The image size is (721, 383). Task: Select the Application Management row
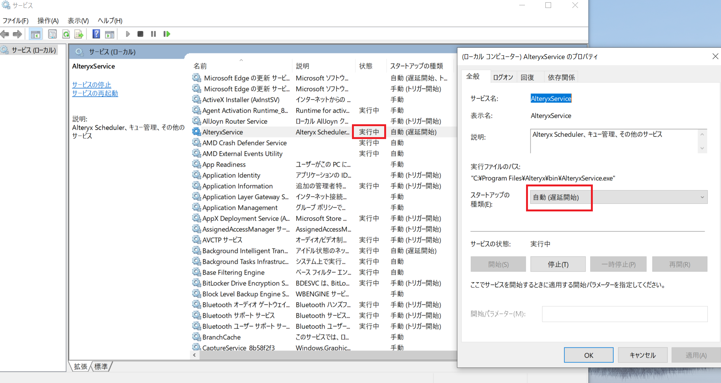tap(324, 208)
